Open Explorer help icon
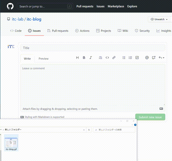Screen dimensions: 172x161 click(135, 125)
